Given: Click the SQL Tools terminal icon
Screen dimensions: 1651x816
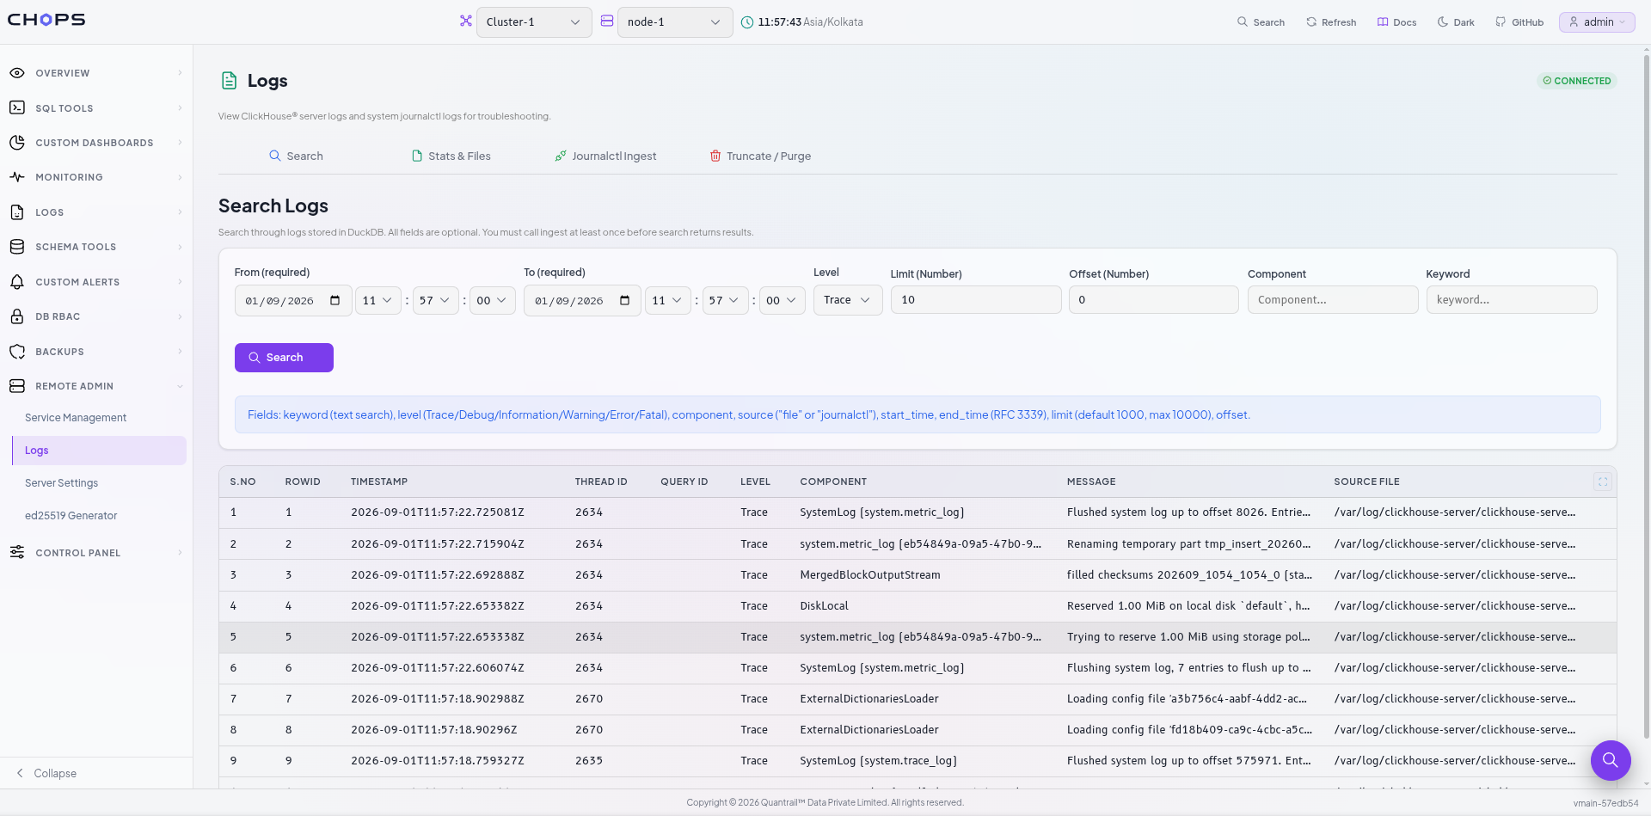Looking at the screenshot, I should click(17, 107).
